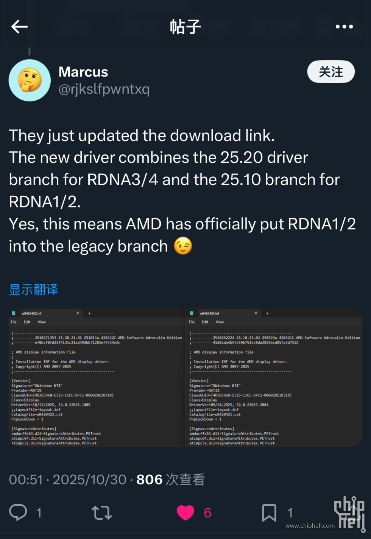371x539 pixels.
Task: Open the left u0420422.inf screenshot
Action: tap(97, 379)
